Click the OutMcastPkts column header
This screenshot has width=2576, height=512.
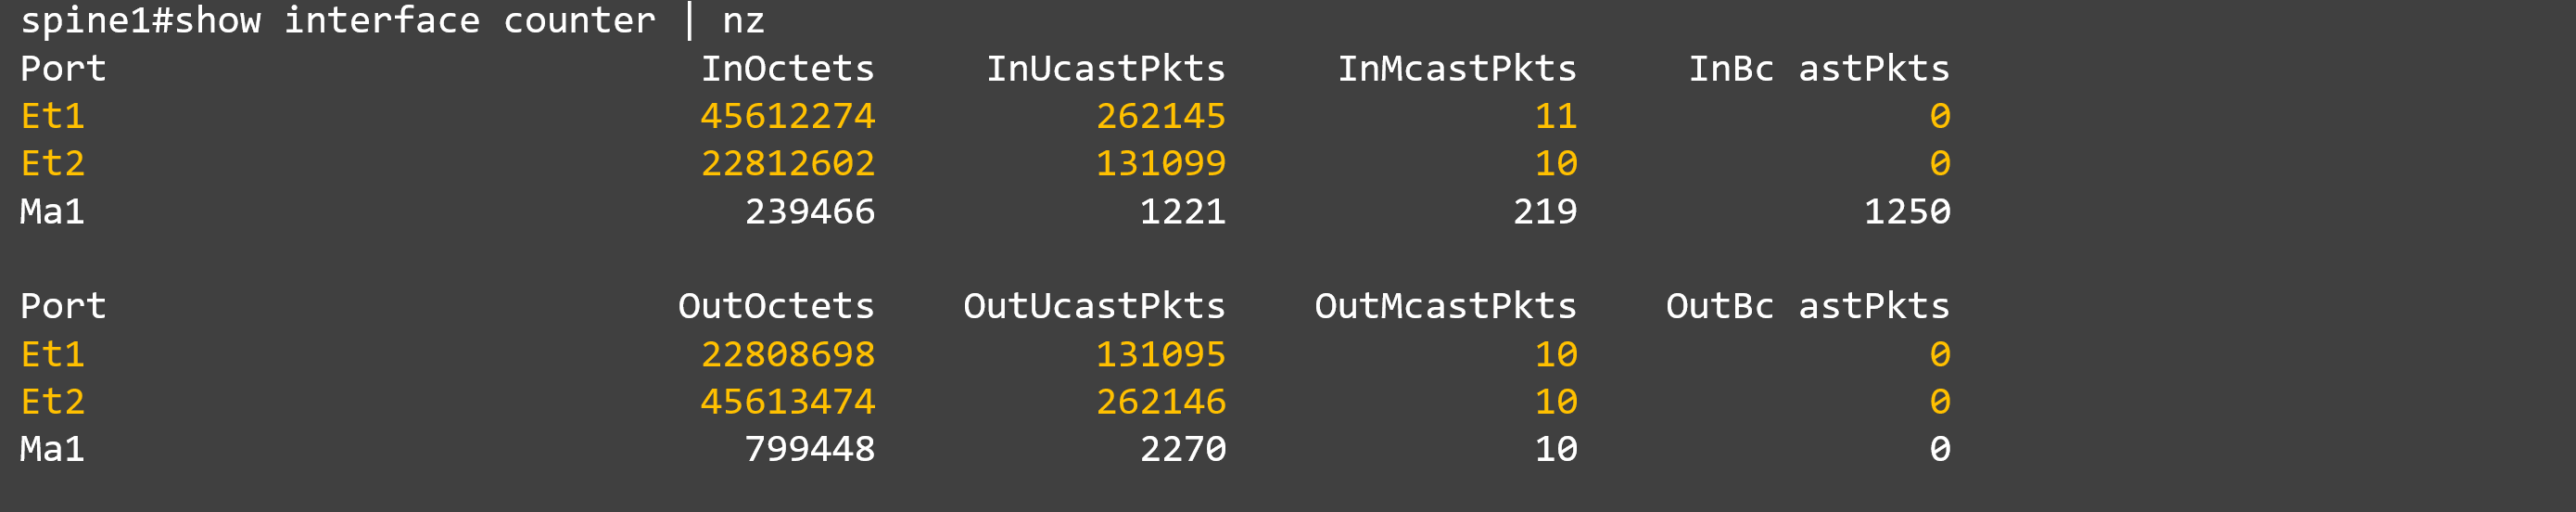pyautogui.click(x=1445, y=306)
